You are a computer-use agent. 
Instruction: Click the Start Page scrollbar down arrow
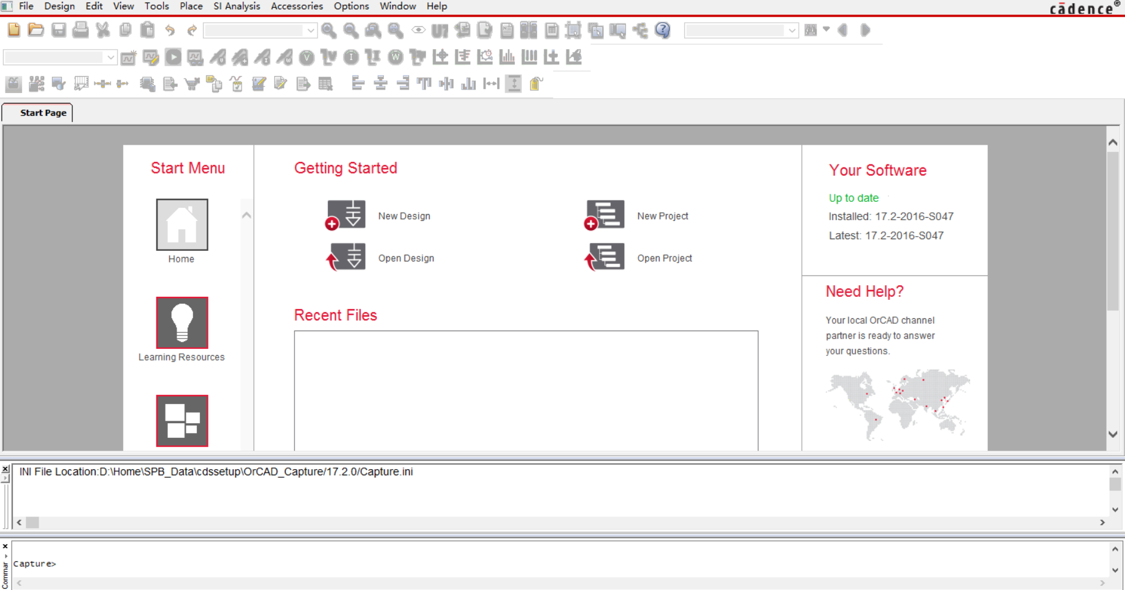click(1113, 434)
